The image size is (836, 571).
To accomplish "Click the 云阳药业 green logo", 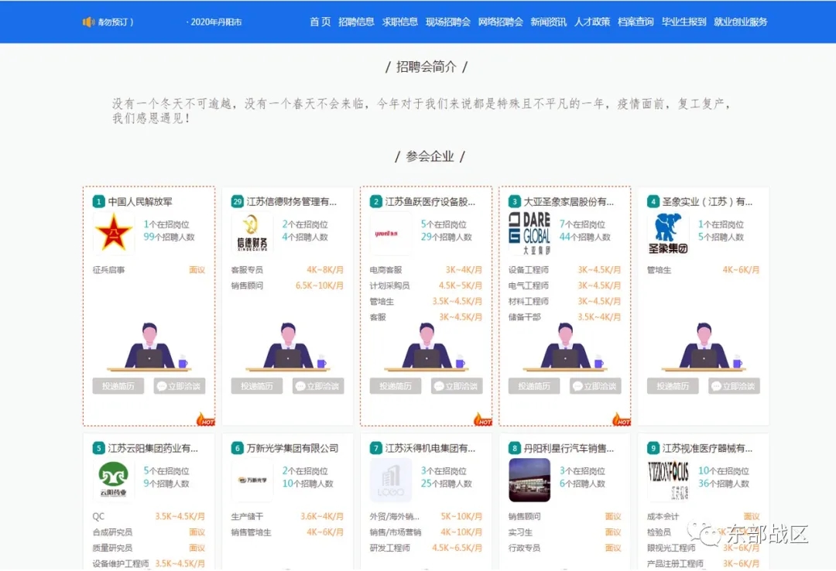I will (x=114, y=480).
